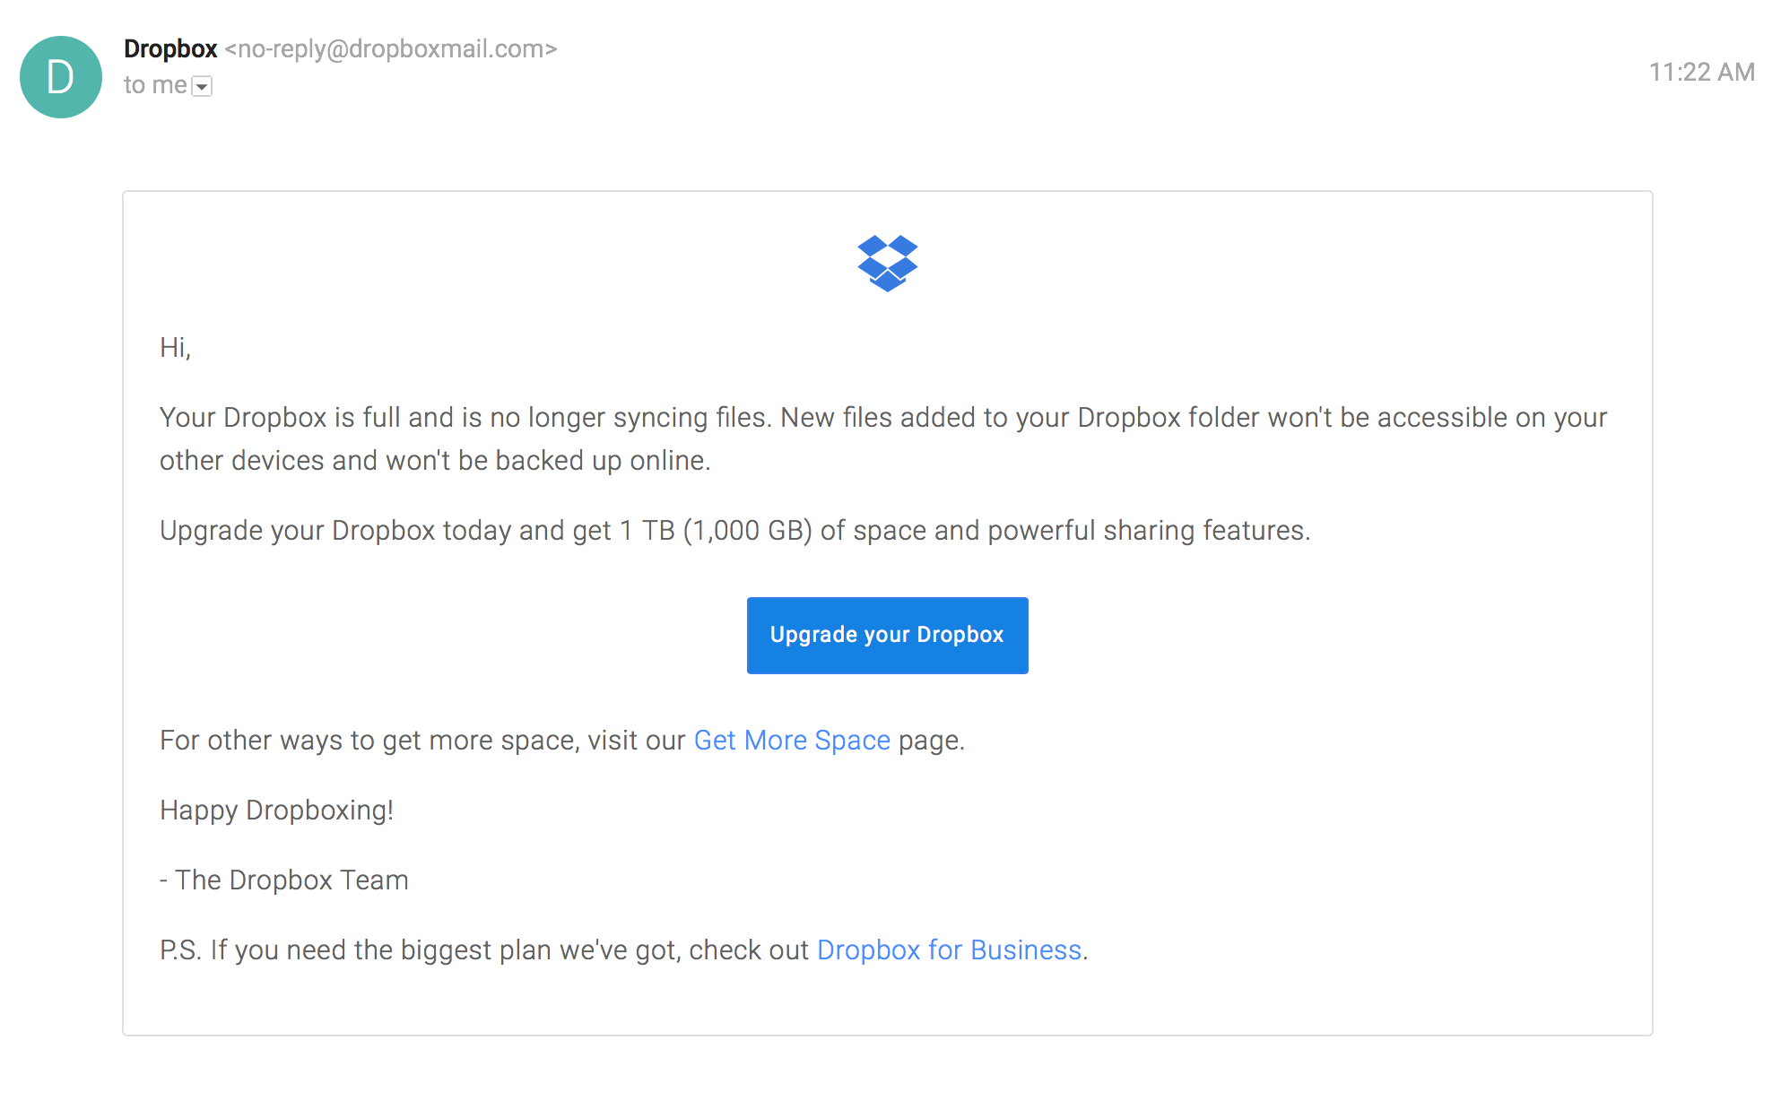Click "- The Dropbox Team" signature
The height and width of the screenshot is (1101, 1781).
pyautogui.click(x=284, y=880)
